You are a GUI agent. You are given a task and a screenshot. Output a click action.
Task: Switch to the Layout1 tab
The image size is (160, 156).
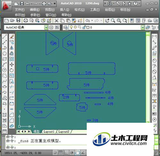(49, 132)
